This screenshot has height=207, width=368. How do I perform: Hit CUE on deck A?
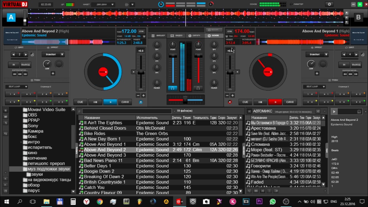80,102
